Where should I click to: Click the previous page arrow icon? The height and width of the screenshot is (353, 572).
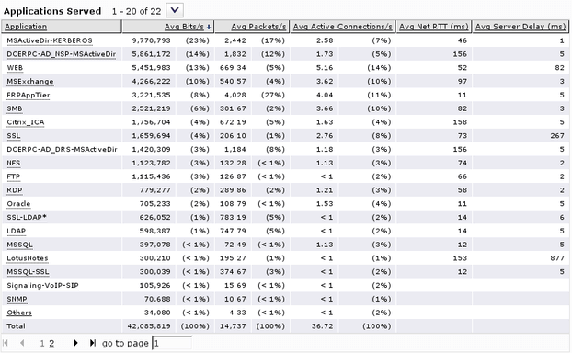pos(22,343)
